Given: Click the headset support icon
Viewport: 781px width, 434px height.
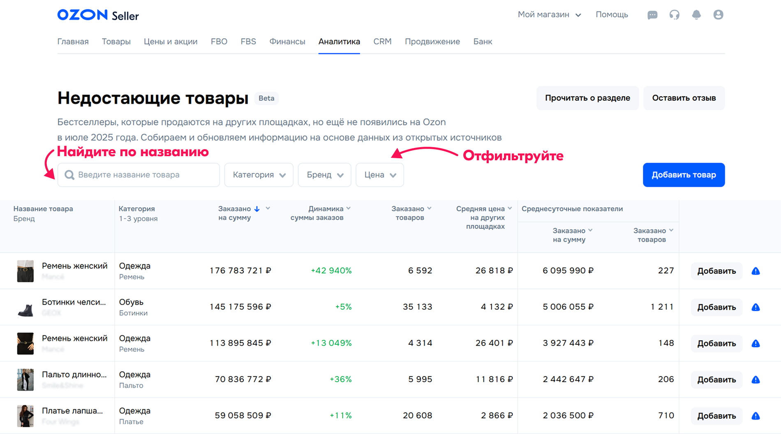Looking at the screenshot, I should coord(674,15).
